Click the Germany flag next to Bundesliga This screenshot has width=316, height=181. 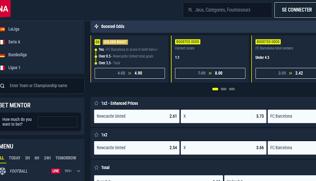pyautogui.click(x=2, y=55)
